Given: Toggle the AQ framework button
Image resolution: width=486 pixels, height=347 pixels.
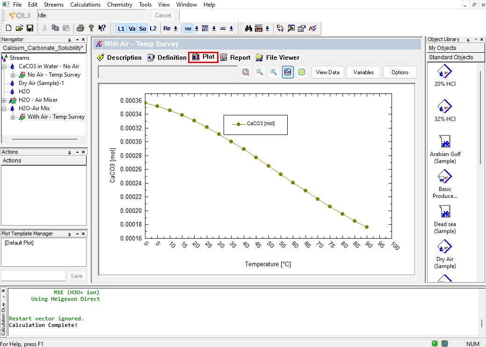Looking at the screenshot, I should [x=223, y=28].
